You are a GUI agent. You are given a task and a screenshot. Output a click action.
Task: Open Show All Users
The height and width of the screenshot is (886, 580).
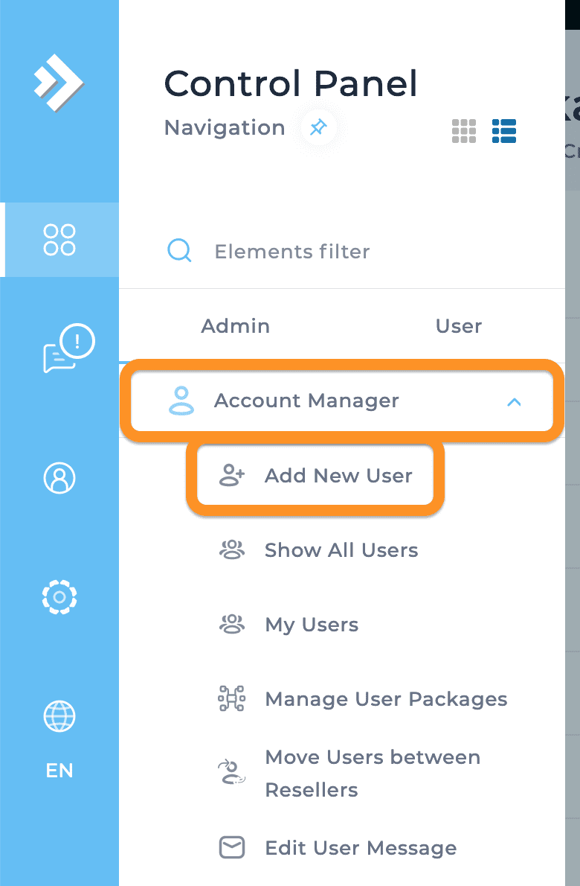click(341, 549)
